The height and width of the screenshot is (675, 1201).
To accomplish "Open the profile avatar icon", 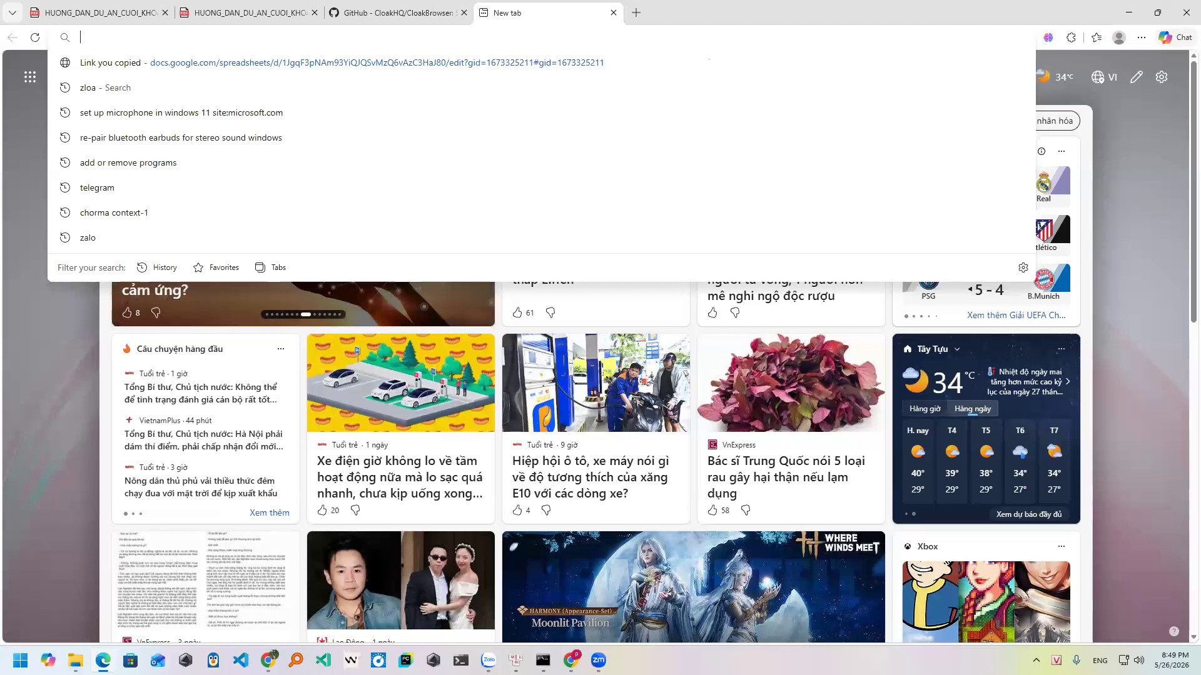I will [1119, 37].
